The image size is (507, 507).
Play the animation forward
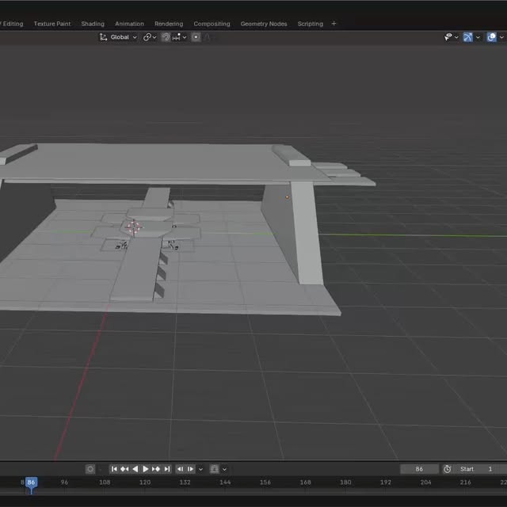point(146,469)
